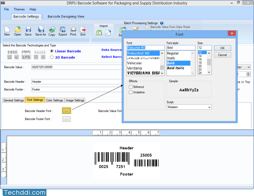254x196 pixels.
Task: Click the second linear barcode sample icon
Action: click(26, 52)
